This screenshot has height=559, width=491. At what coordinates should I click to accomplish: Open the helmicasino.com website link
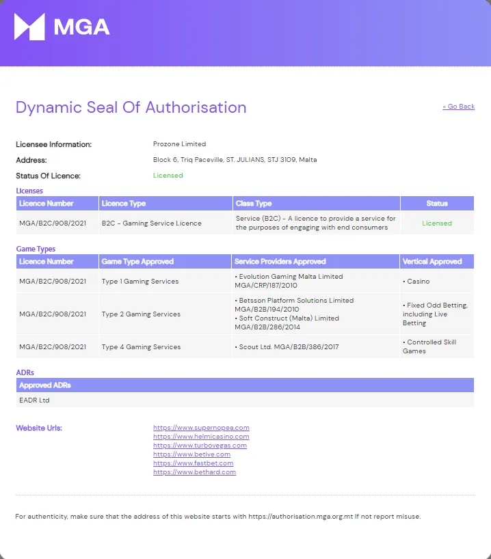pos(201,437)
